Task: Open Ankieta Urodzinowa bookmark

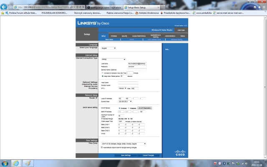Action: (147, 13)
